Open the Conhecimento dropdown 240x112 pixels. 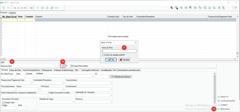click(x=112, y=89)
